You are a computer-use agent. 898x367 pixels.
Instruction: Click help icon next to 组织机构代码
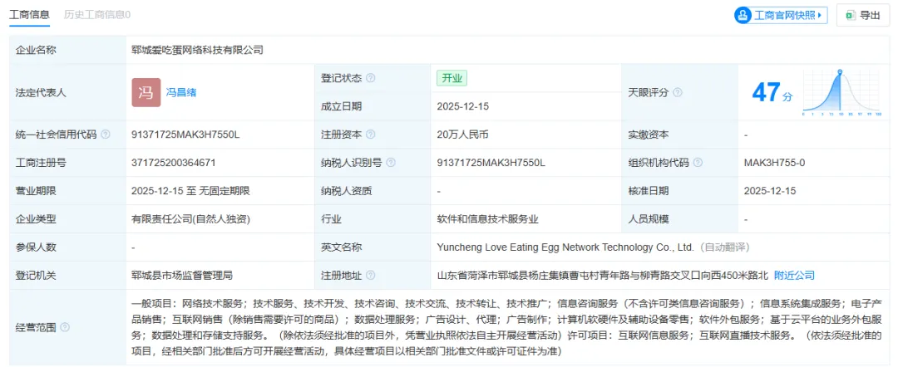coord(698,163)
